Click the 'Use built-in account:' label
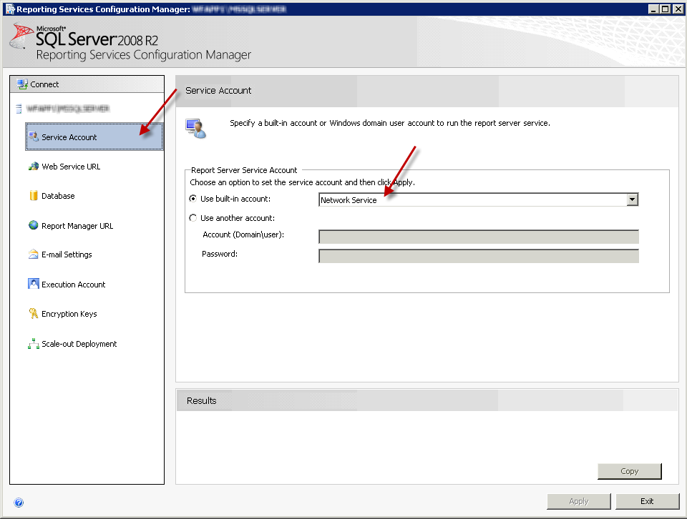Viewport: 687px width, 519px height. pyautogui.click(x=235, y=199)
